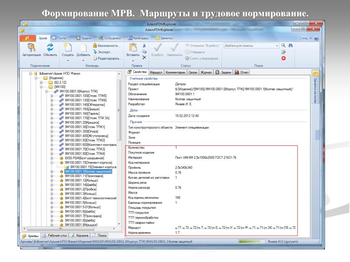Open the Стиль dropdown
This screenshot has width=350, height=262.
[305, 38]
